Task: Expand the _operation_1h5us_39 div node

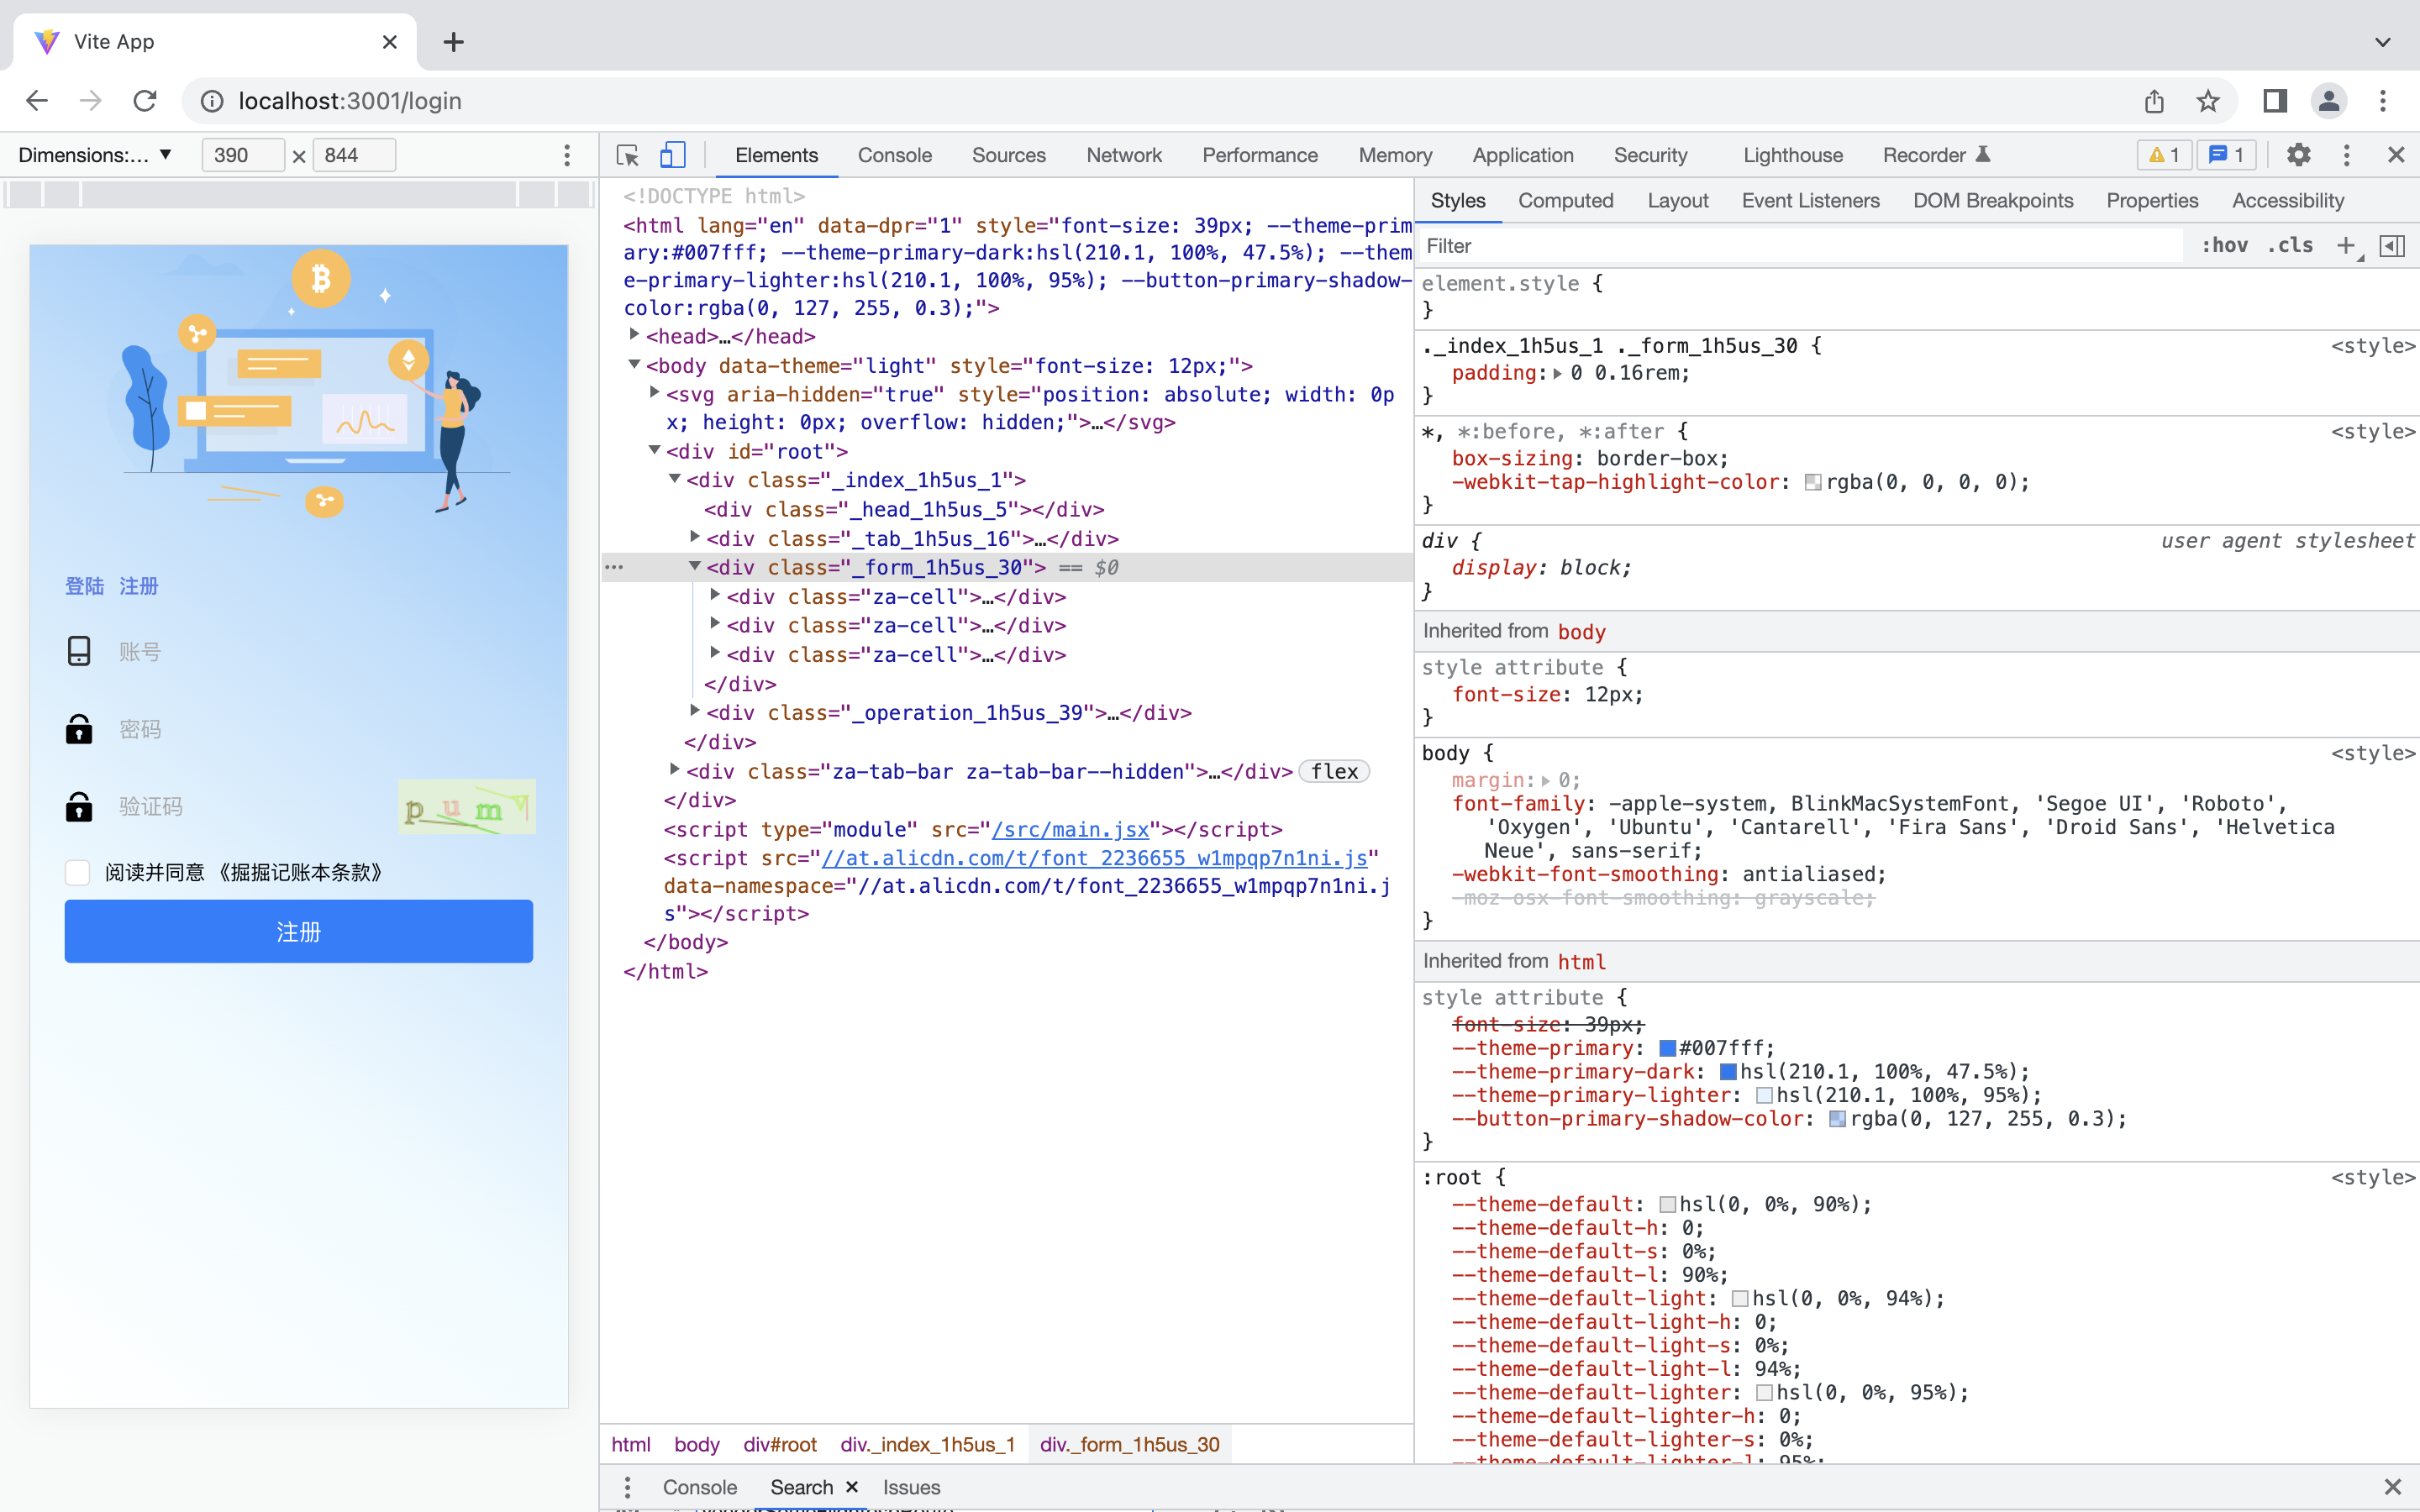Action: (695, 710)
